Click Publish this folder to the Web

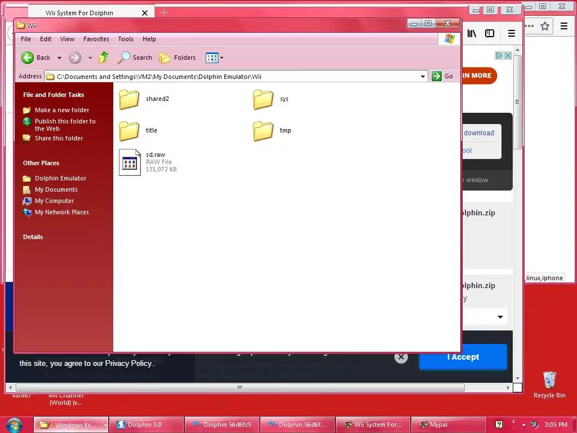[65, 125]
